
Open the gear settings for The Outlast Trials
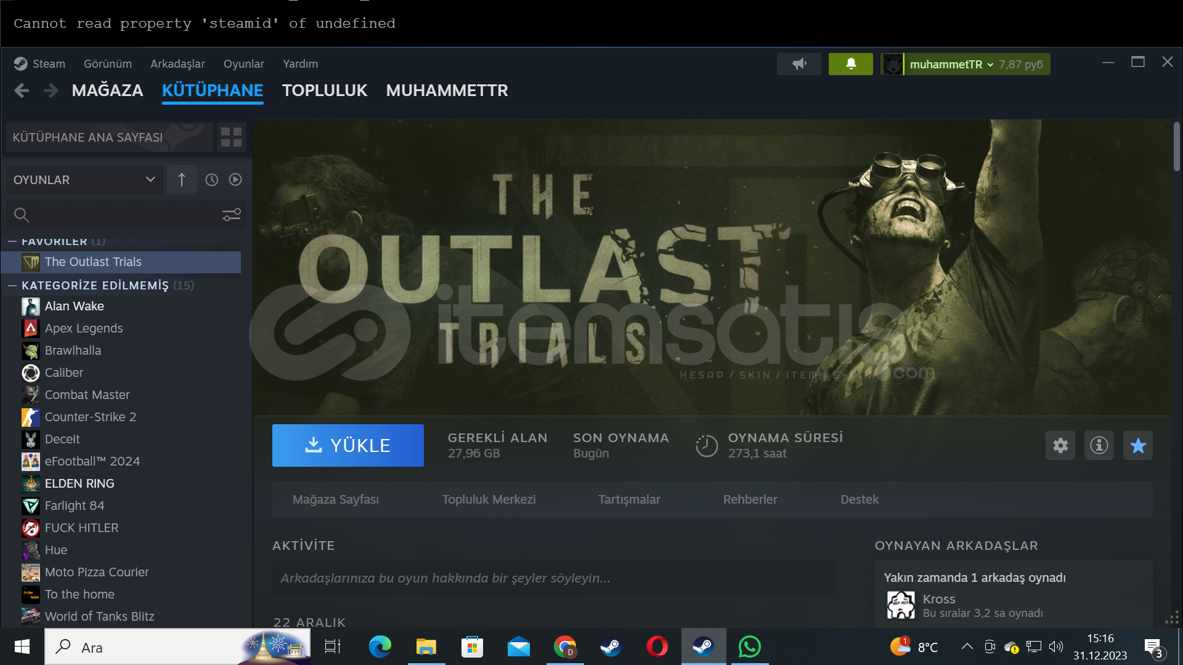click(x=1060, y=445)
